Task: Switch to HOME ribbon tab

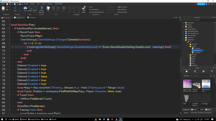Action: tap(26, 4)
